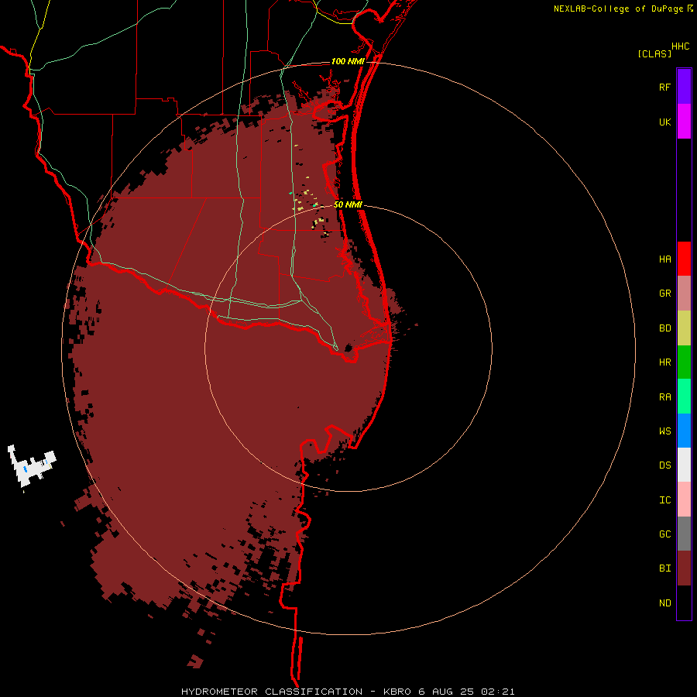Click the 'GR' legend label
This screenshot has width=697, height=697.
click(x=664, y=294)
